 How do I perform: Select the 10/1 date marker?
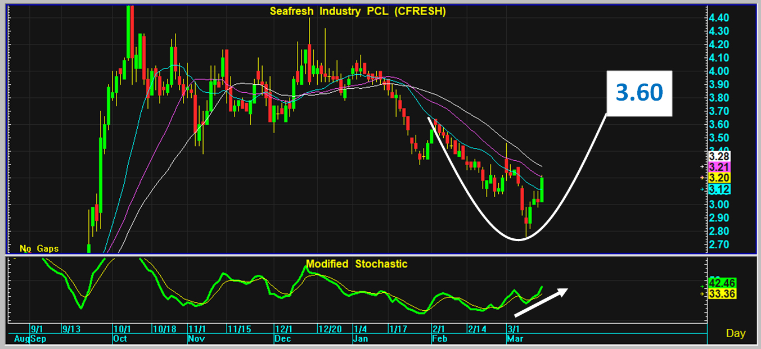tap(122, 329)
